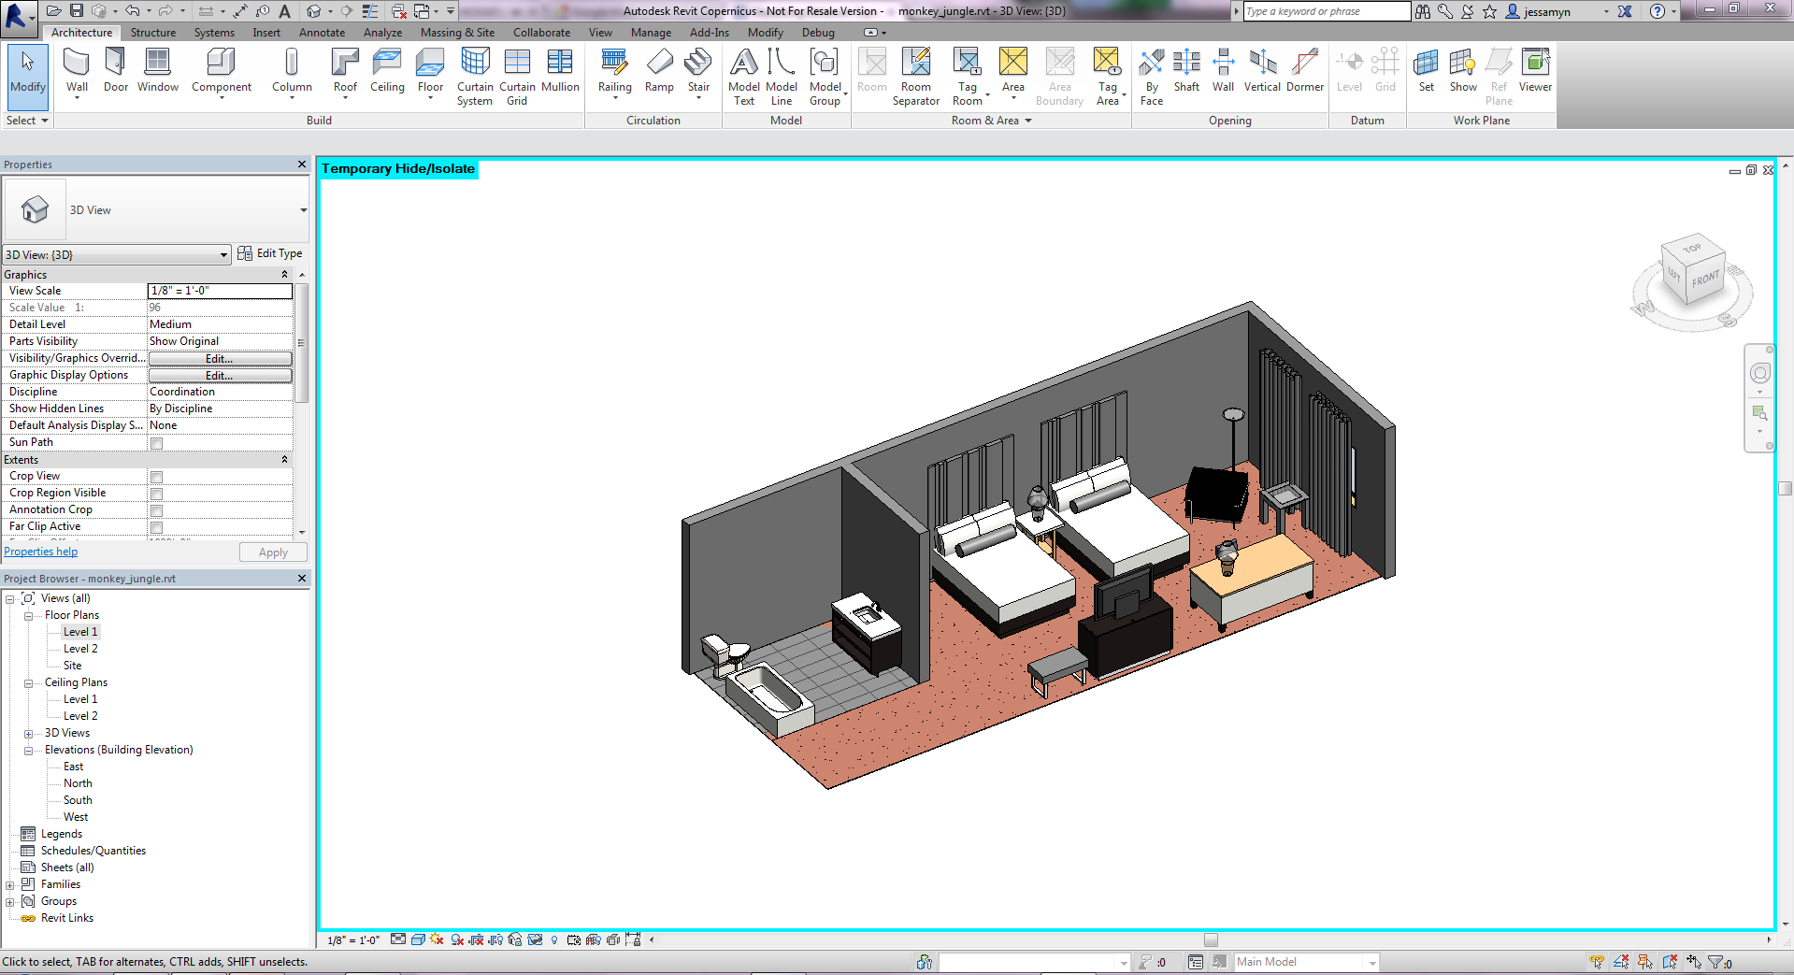
Task: Choose the Area tool
Action: 1013,72
